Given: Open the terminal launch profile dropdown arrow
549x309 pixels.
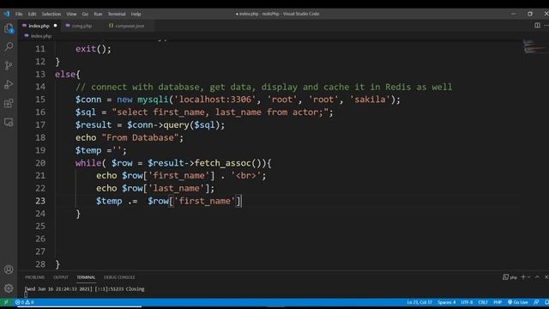Looking at the screenshot, I should [529, 277].
